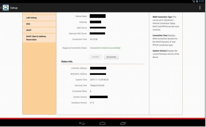
Task: Click the Disconnect button
Action: pyautogui.click(x=111, y=57)
